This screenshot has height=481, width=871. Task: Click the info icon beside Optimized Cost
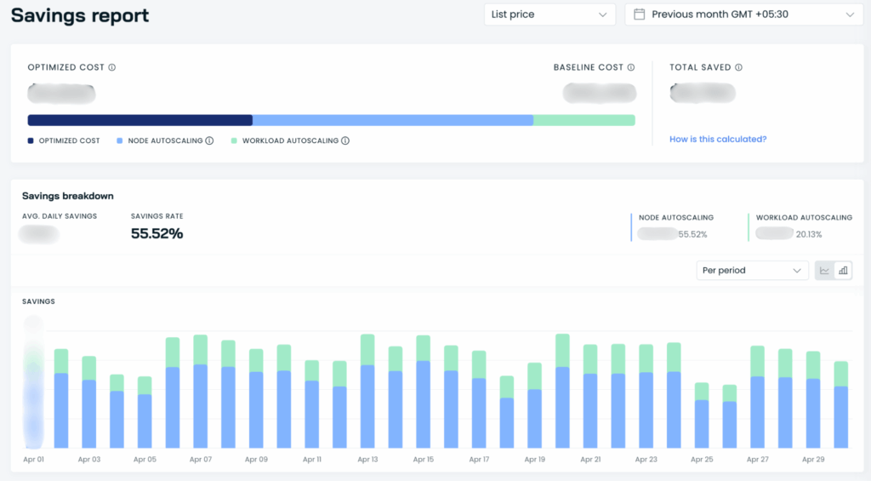(112, 67)
